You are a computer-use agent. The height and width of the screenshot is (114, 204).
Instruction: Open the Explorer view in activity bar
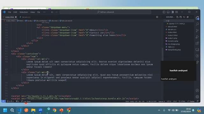coord(197,18)
